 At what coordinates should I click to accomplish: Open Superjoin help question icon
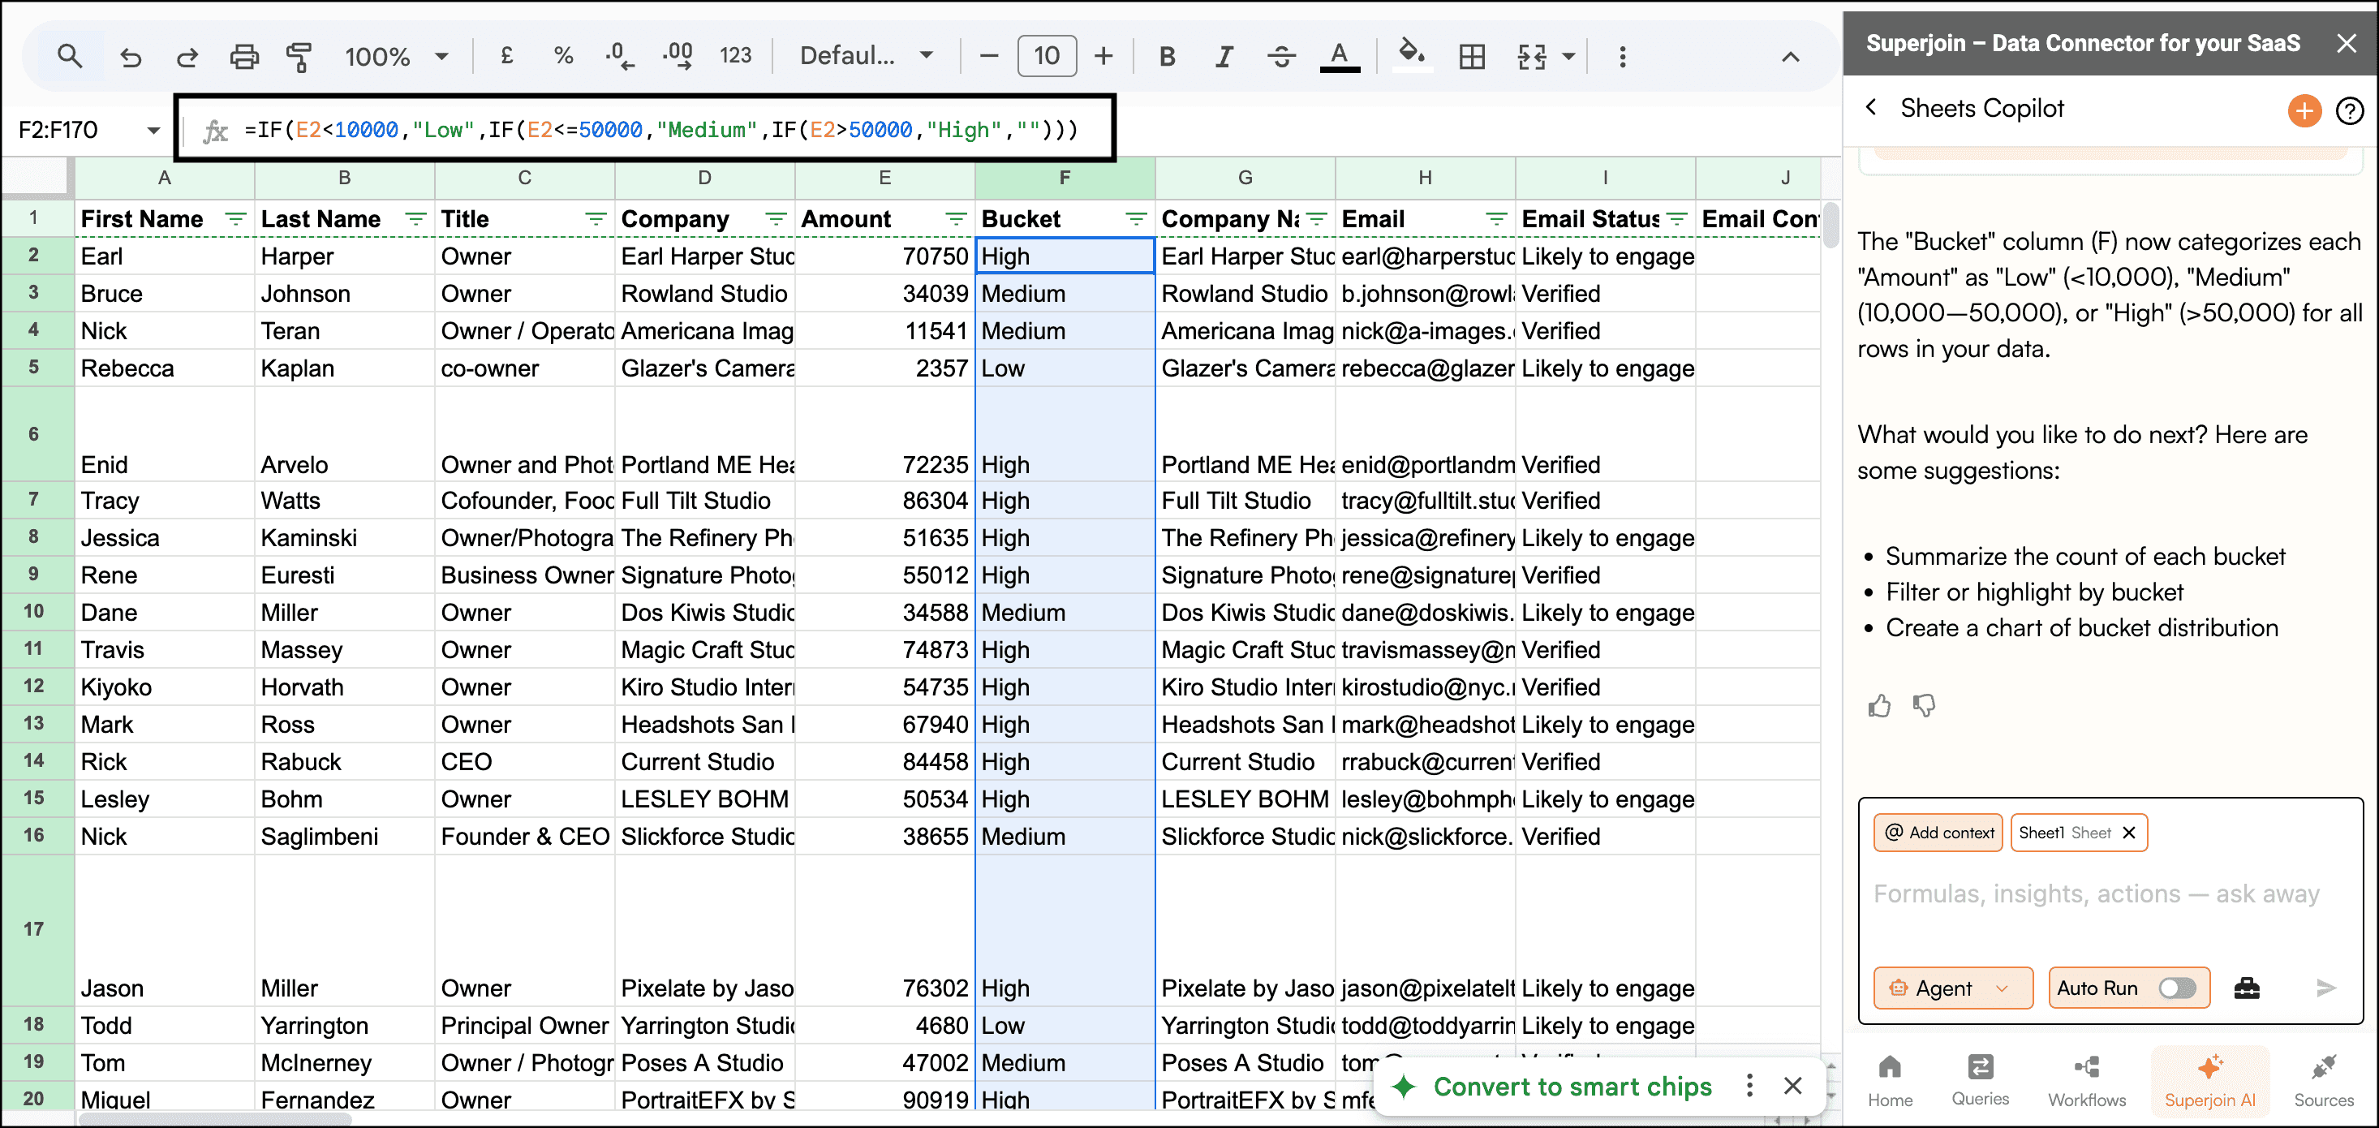click(x=2350, y=111)
